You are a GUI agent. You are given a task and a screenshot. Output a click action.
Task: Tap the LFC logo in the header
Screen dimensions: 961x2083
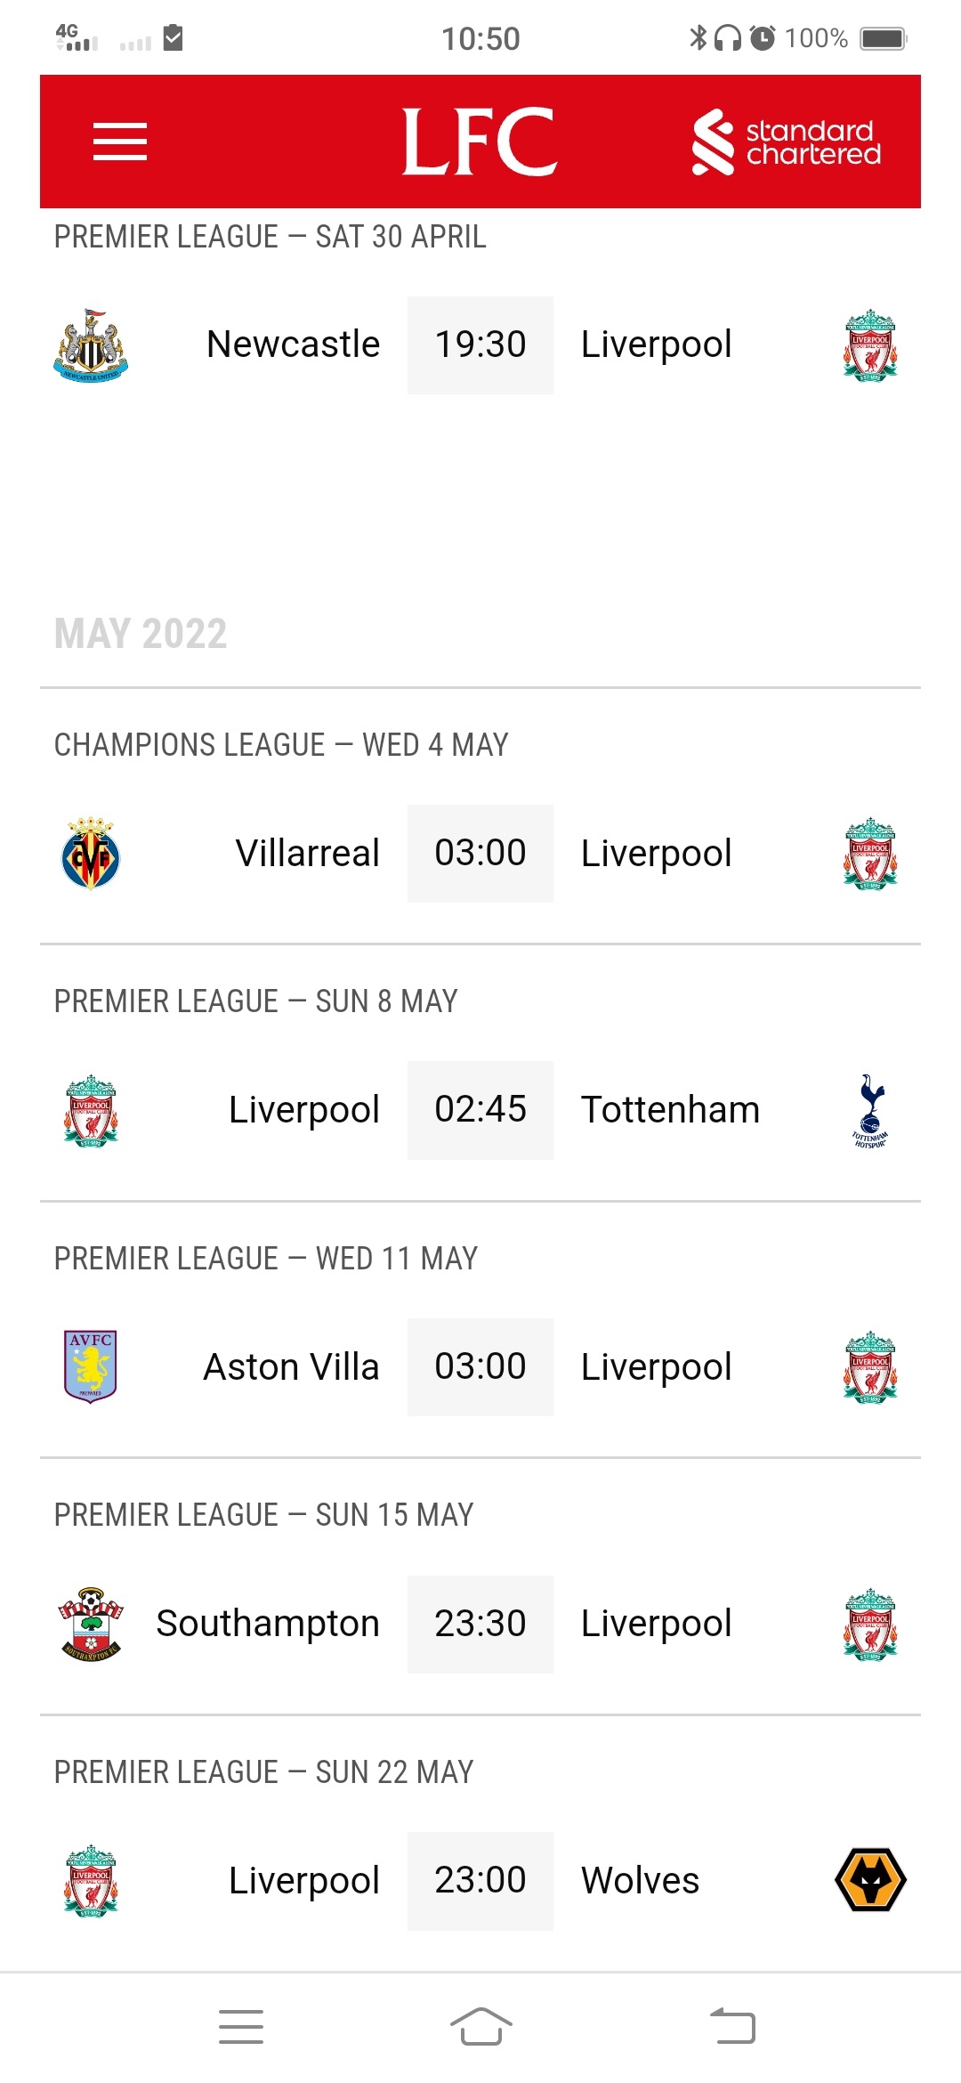480,142
